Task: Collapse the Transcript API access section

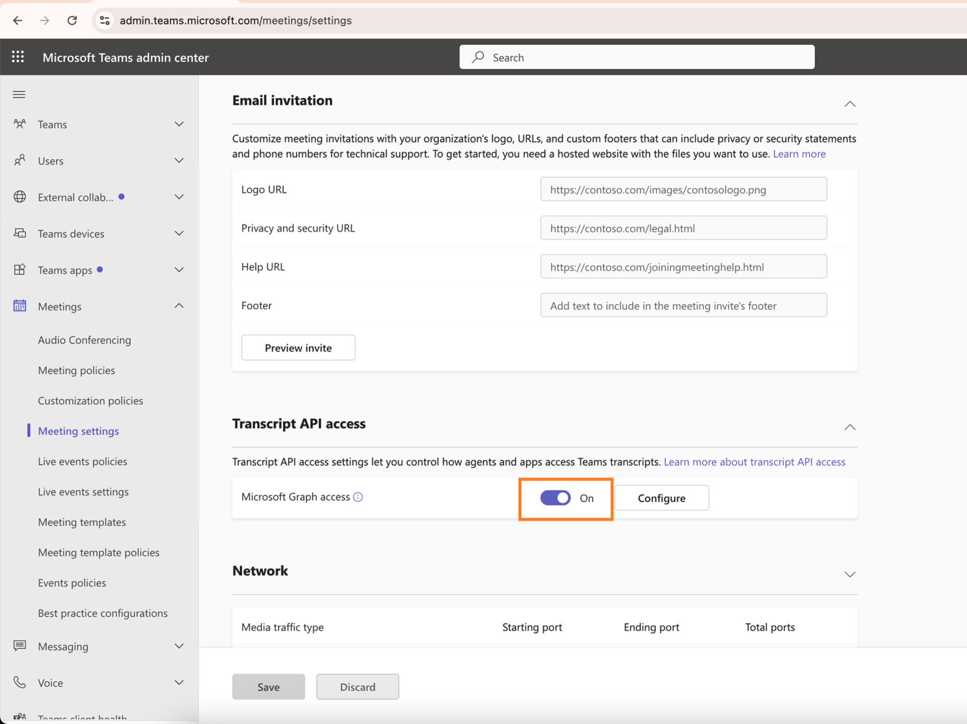Action: 850,427
